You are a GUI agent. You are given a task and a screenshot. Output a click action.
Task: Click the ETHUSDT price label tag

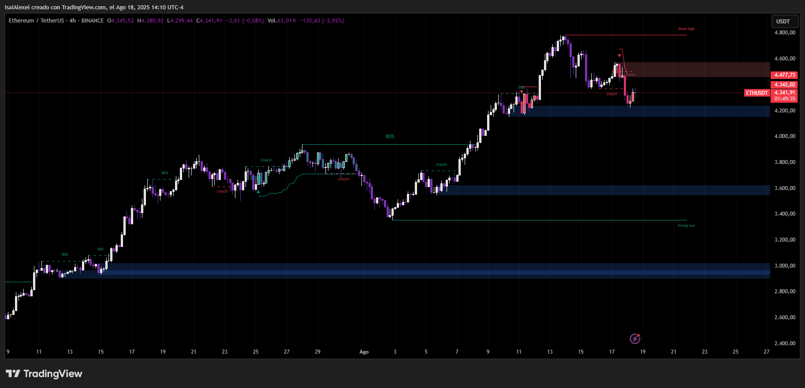click(757, 93)
